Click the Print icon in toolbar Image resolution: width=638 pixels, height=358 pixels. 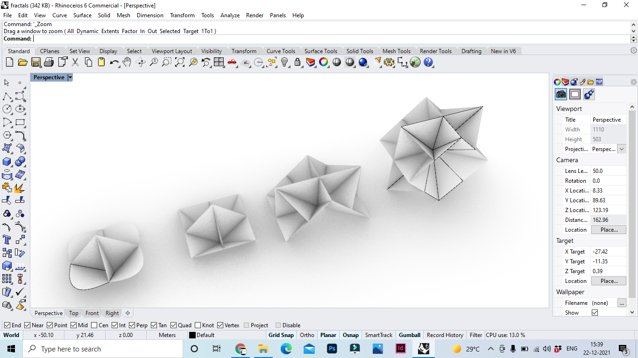[x=49, y=62]
